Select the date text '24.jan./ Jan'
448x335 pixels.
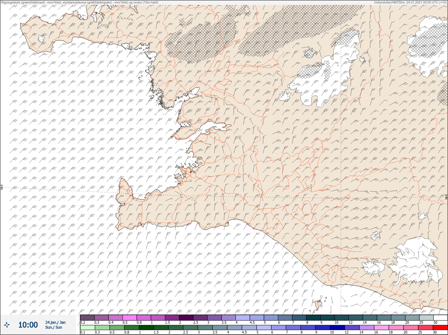[x=55, y=322]
